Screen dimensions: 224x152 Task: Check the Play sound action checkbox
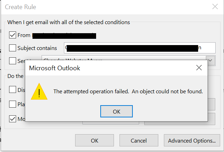point(13,104)
